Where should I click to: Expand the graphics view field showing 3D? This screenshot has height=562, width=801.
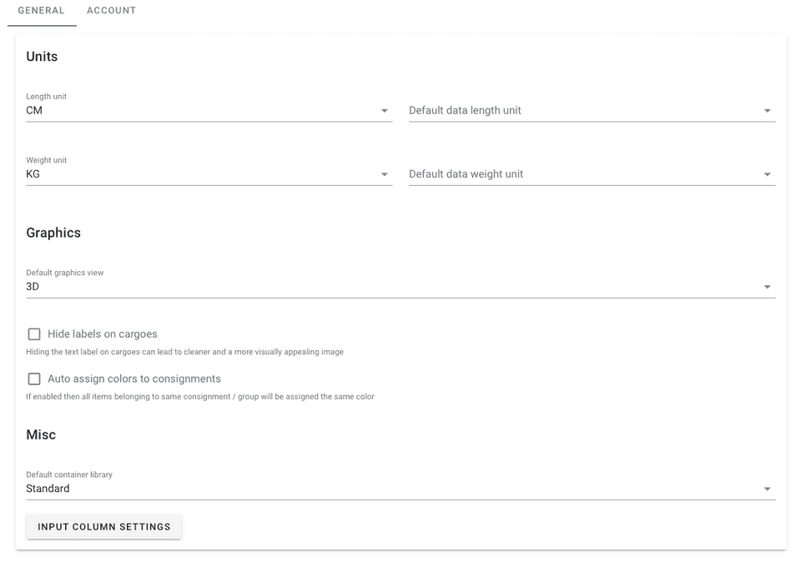coord(392,288)
